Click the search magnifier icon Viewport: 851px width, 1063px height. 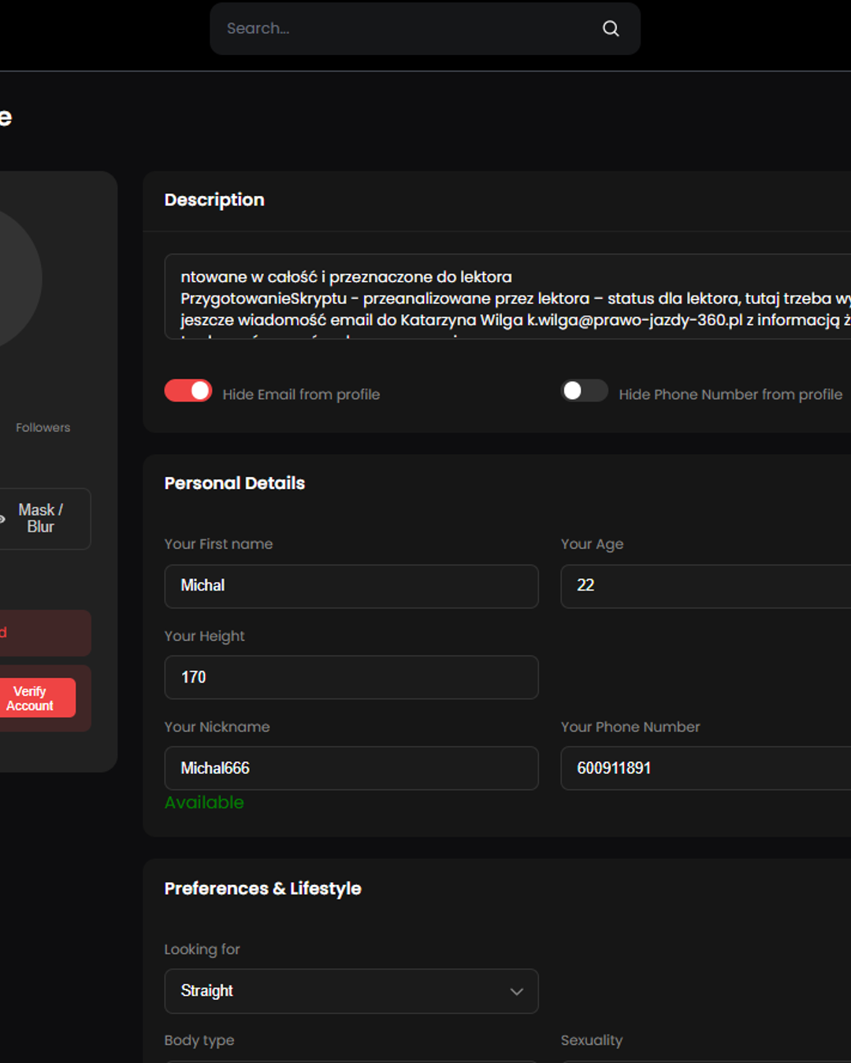point(611,28)
